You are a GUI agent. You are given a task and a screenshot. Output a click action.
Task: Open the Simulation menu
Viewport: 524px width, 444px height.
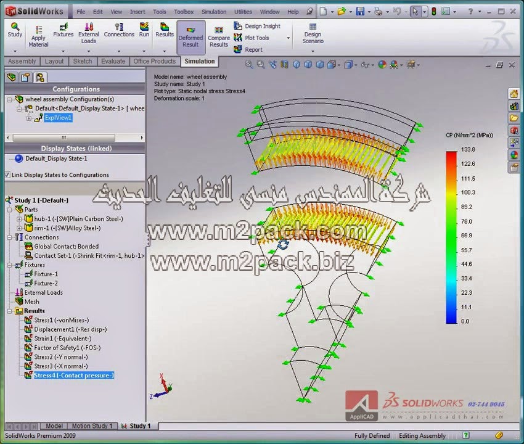[214, 12]
